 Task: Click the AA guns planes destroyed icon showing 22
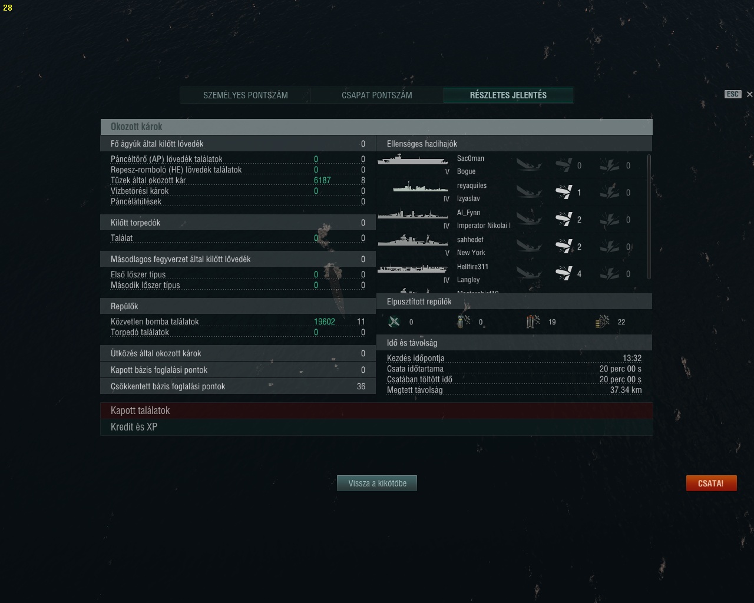[602, 322]
